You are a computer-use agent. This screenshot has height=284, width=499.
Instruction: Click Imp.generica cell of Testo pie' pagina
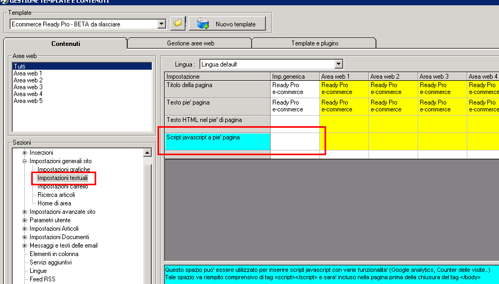[x=295, y=107]
